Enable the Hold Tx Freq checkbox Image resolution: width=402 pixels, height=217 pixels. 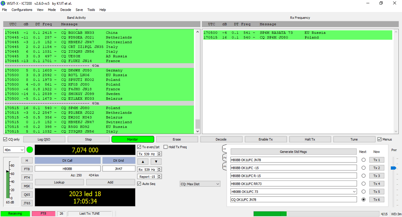tap(165, 147)
